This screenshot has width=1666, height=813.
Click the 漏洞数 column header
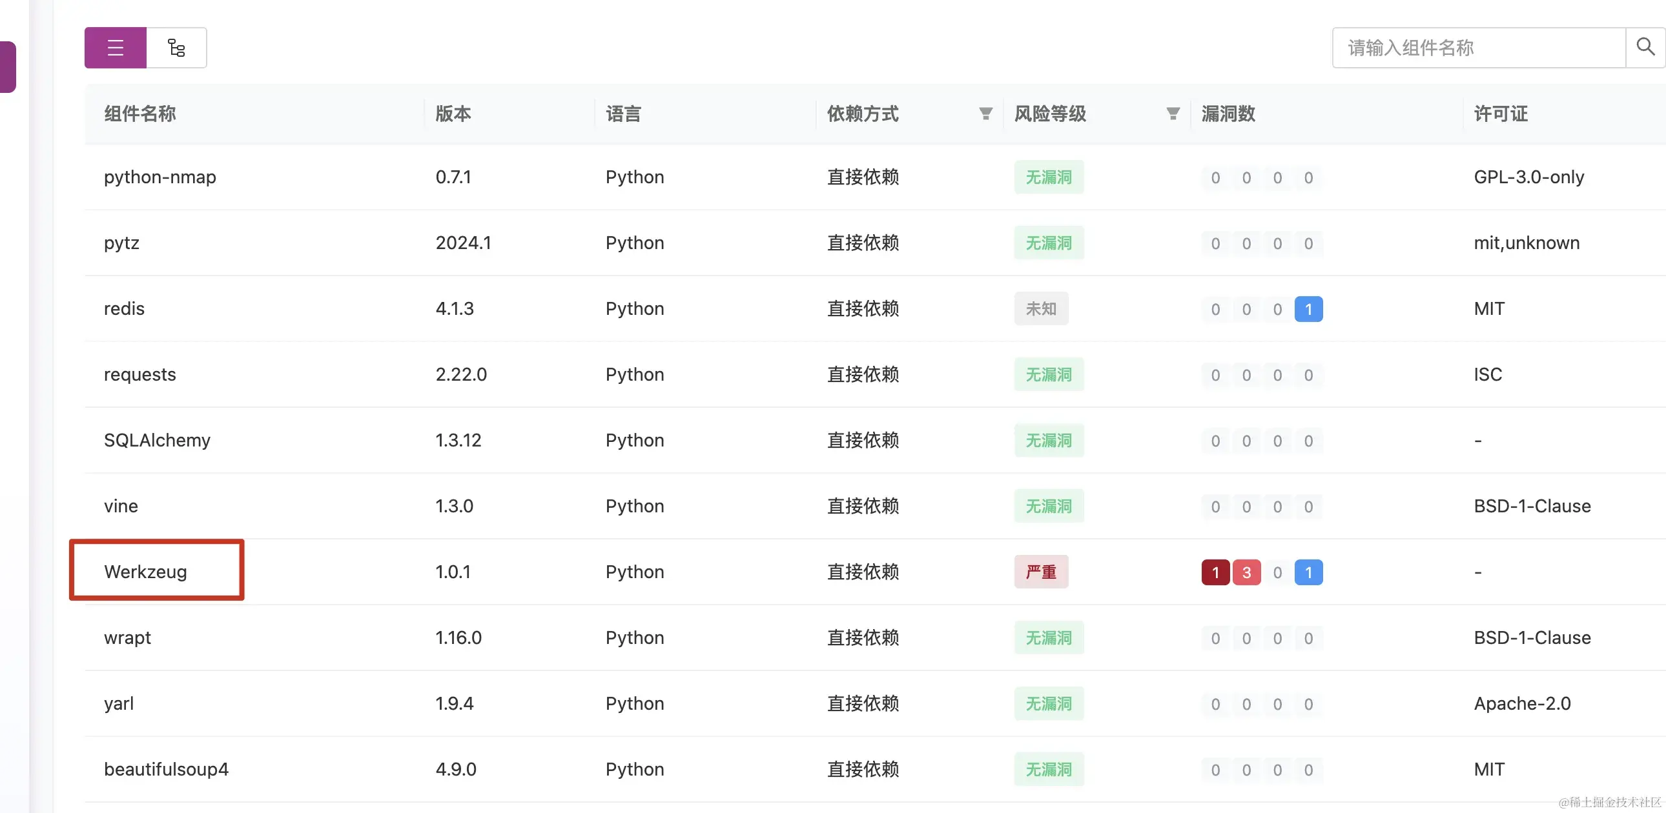point(1228,114)
